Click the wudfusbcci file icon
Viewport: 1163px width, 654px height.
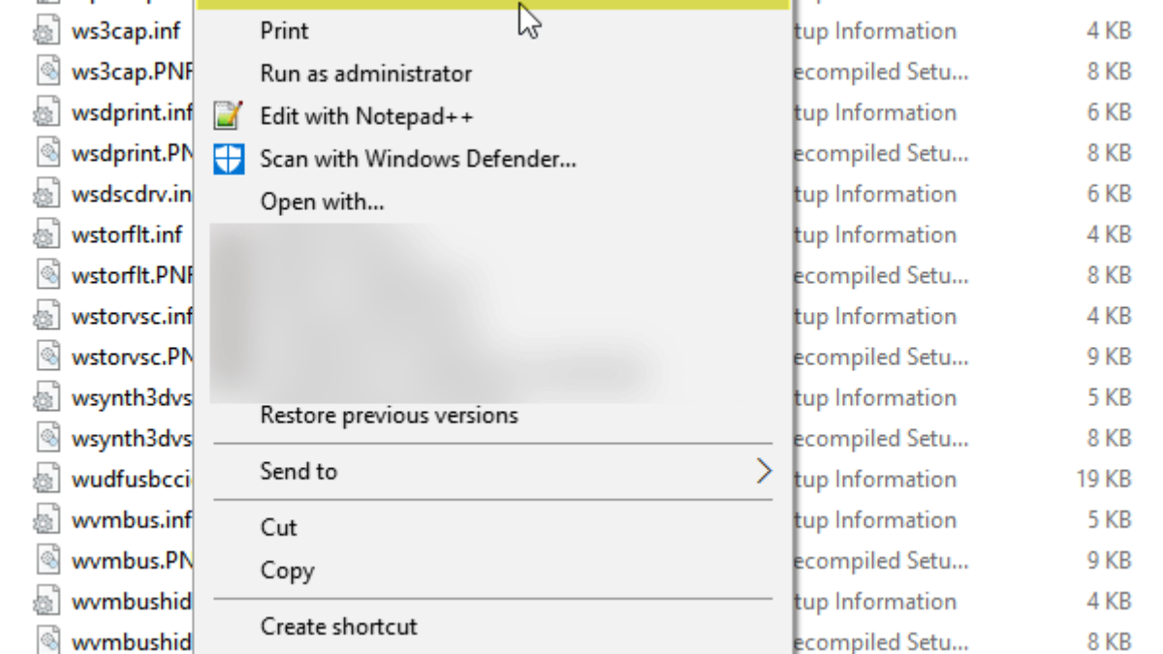46,480
